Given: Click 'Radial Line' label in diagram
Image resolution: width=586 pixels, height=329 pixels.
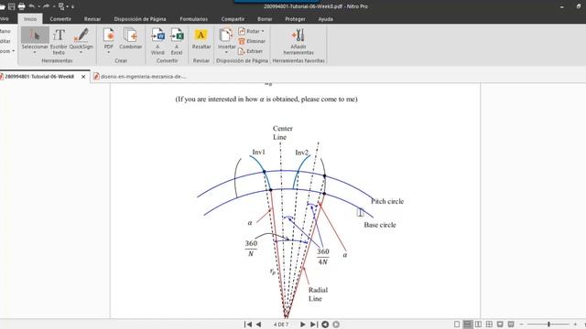Looking at the screenshot, I should click(x=318, y=294).
